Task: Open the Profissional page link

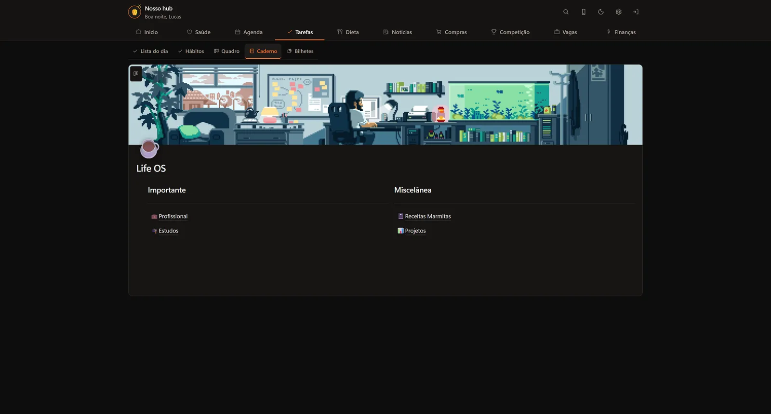Action: 170,217
